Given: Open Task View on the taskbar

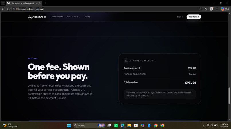Looking at the screenshot, I should [x=109, y=126].
